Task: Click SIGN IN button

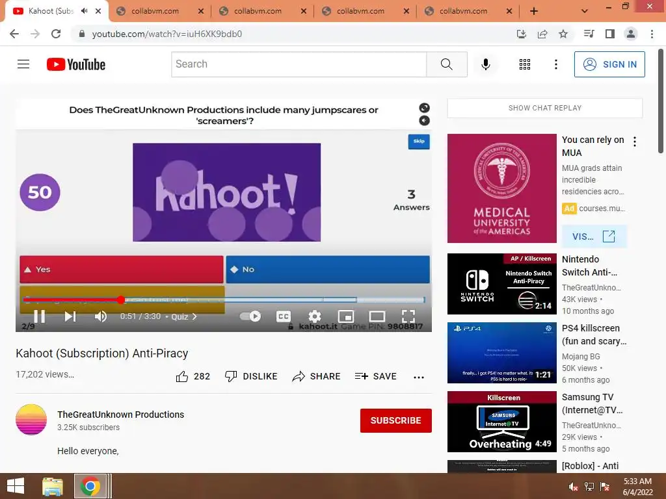Action: tap(609, 64)
